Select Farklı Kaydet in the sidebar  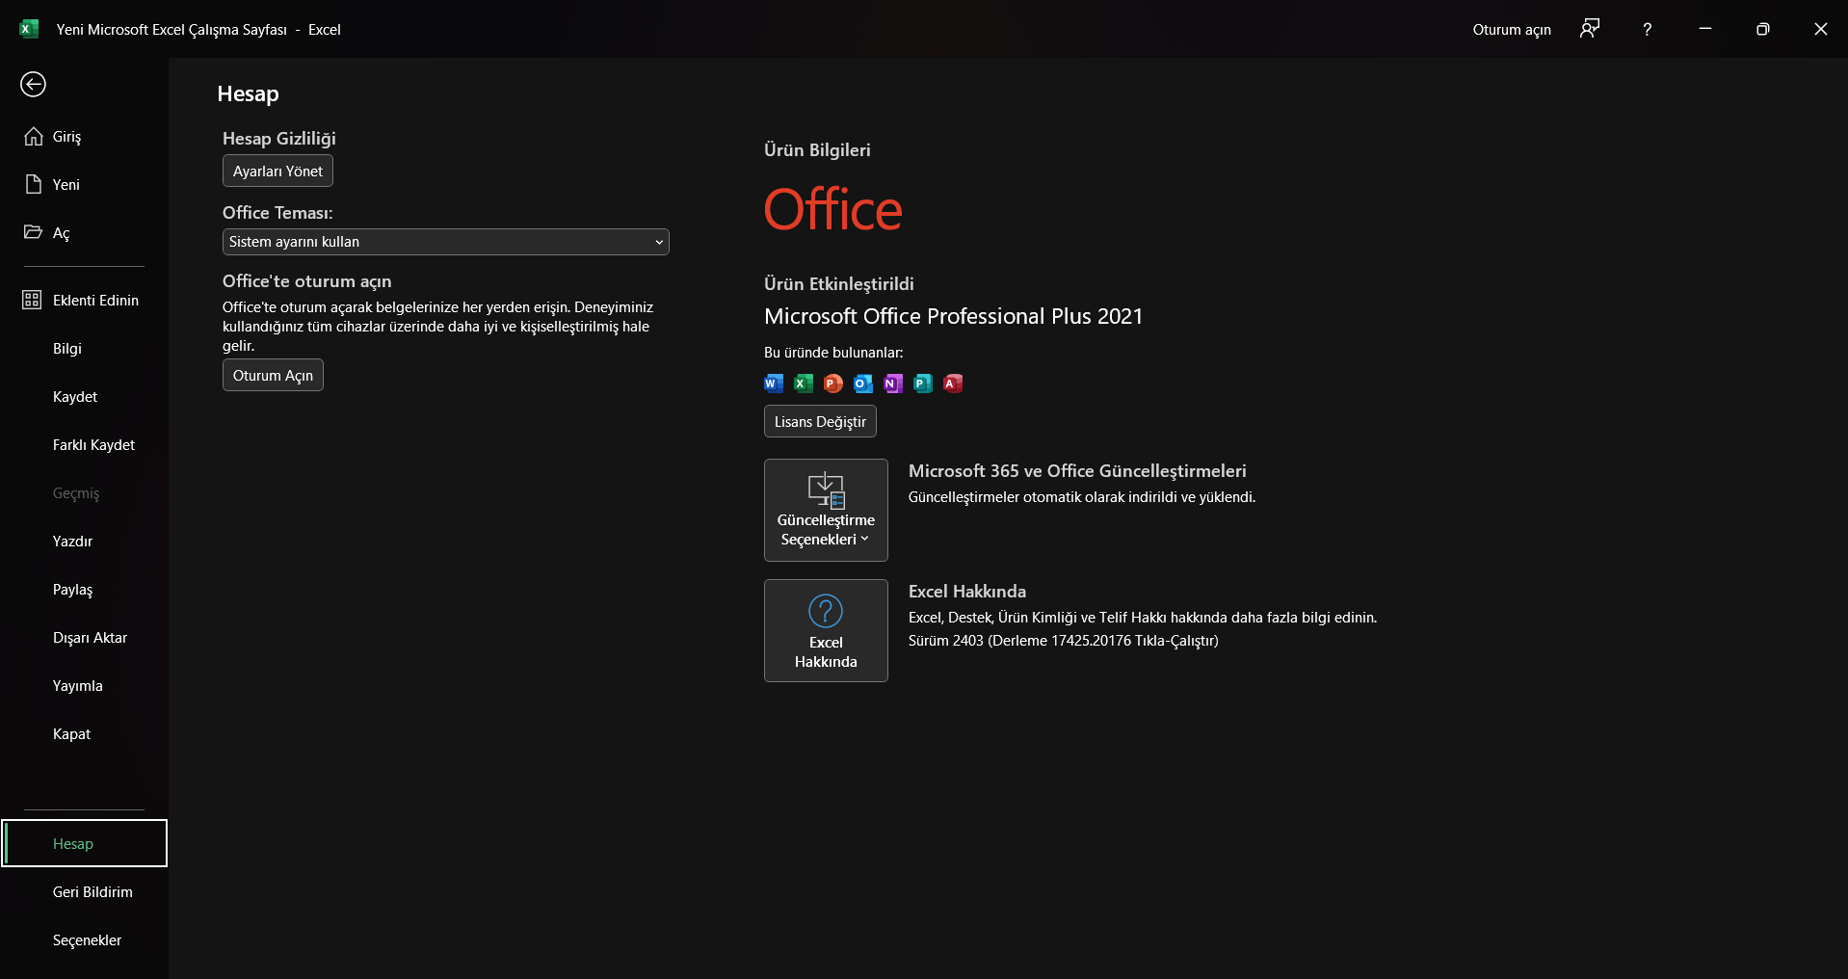point(93,445)
